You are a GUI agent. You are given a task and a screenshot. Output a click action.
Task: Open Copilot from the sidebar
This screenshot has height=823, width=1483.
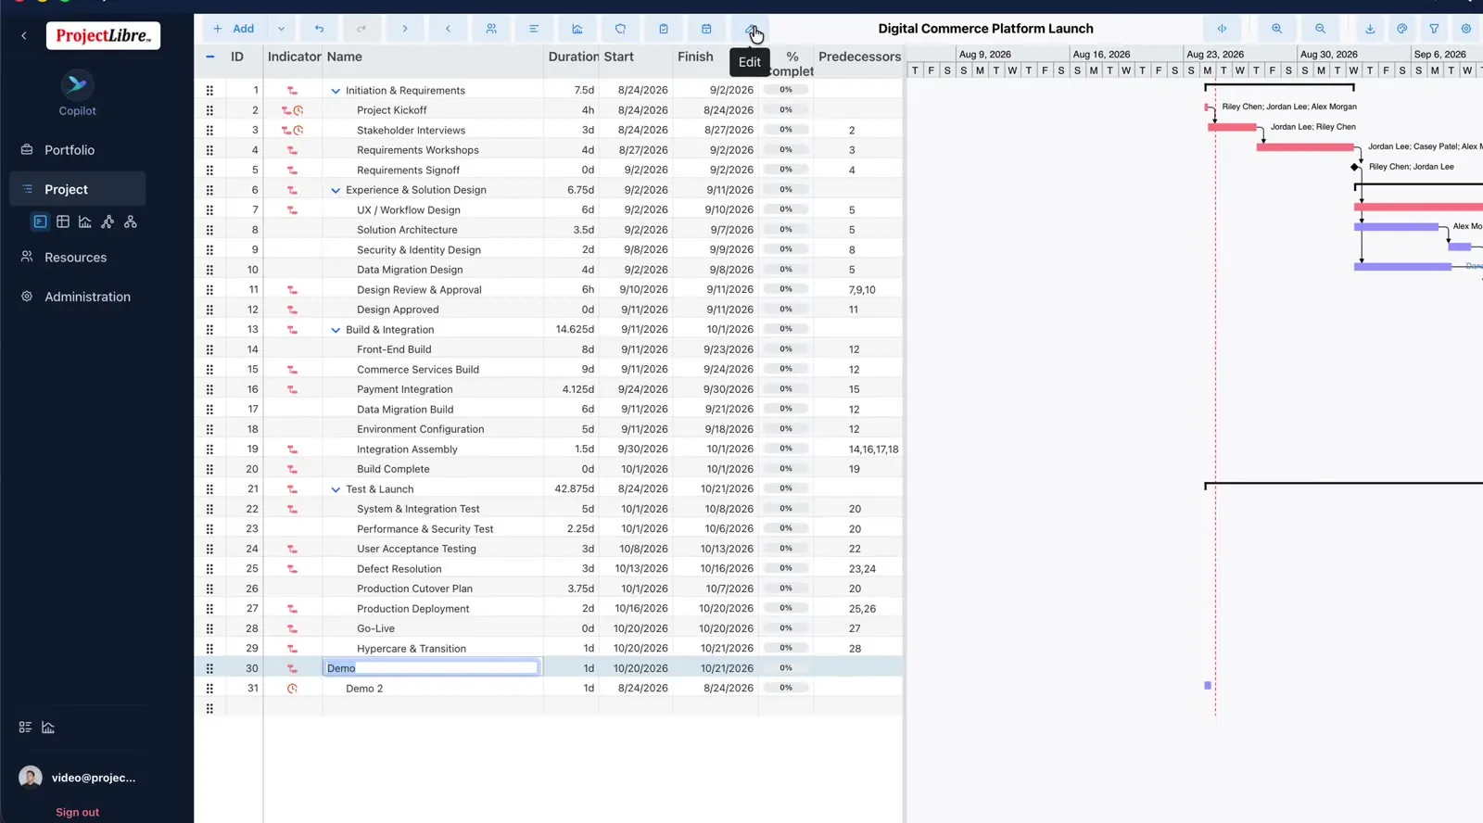(77, 94)
